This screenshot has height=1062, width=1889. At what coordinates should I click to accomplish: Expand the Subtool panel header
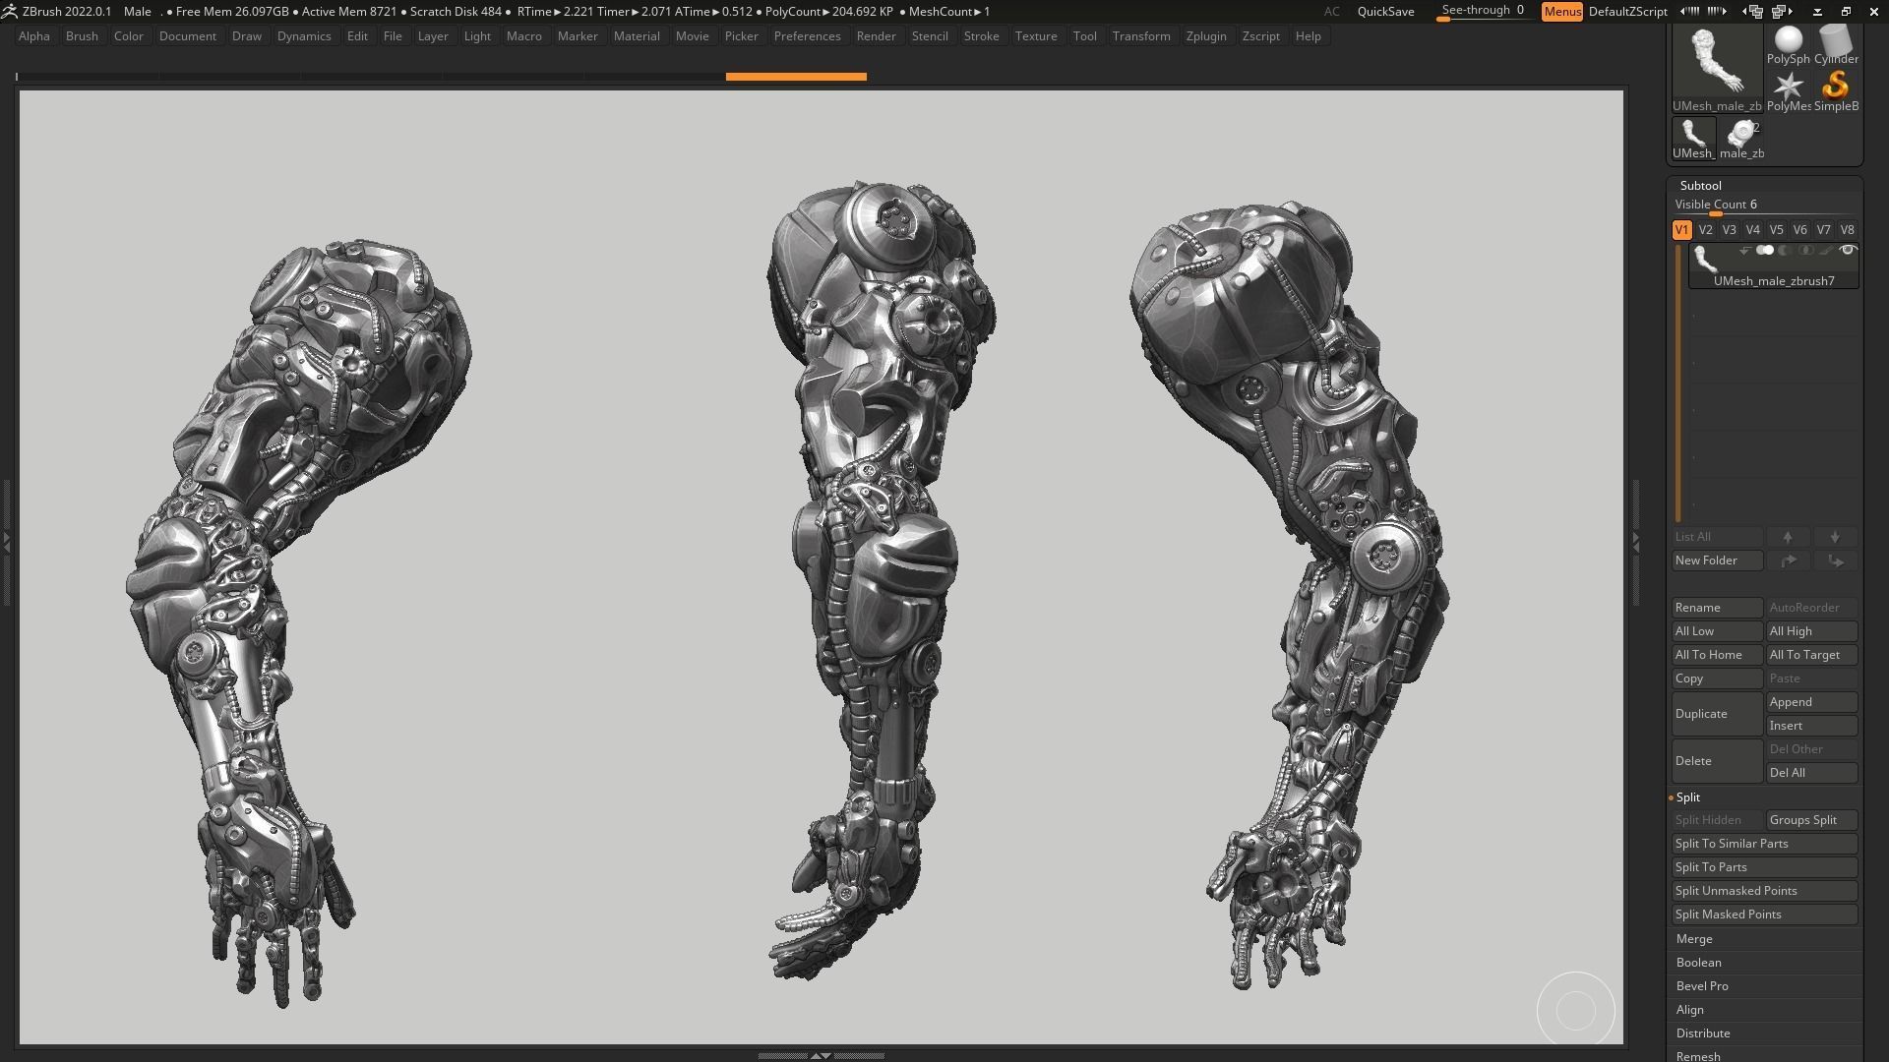(x=1701, y=185)
